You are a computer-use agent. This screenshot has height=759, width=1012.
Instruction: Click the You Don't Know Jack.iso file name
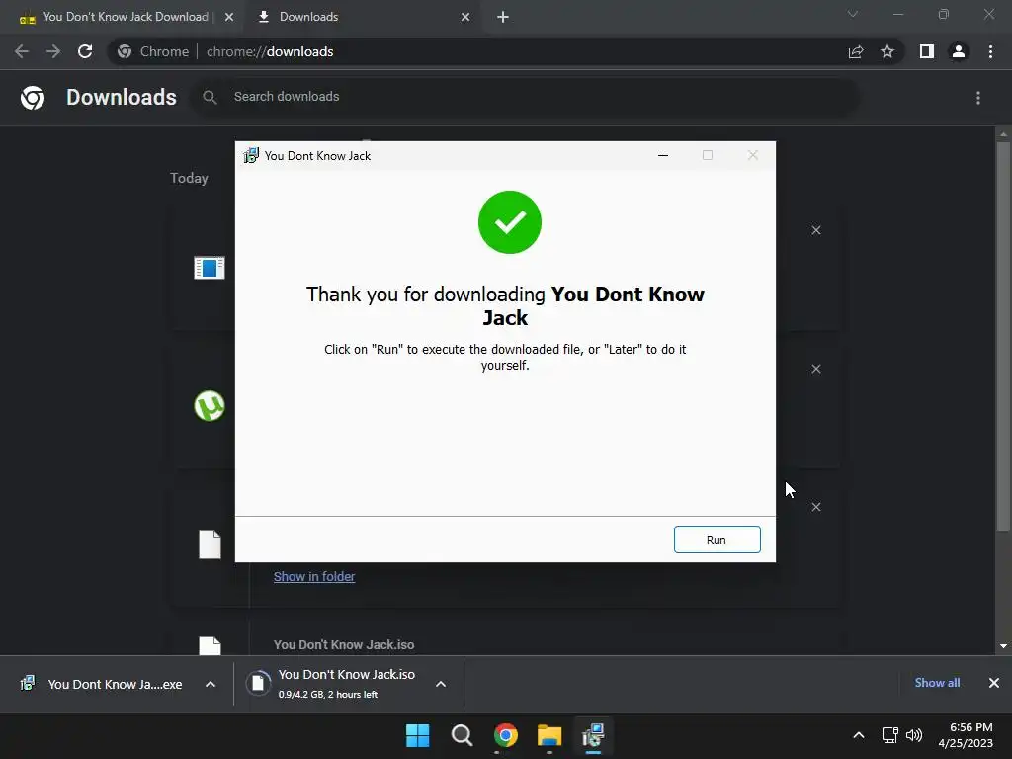pos(343,644)
